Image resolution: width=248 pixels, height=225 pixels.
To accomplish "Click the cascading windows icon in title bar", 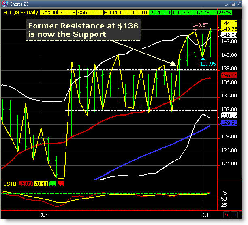I will (x=233, y=4).
